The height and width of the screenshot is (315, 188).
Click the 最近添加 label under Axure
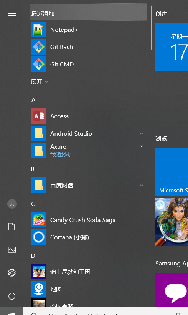click(62, 154)
